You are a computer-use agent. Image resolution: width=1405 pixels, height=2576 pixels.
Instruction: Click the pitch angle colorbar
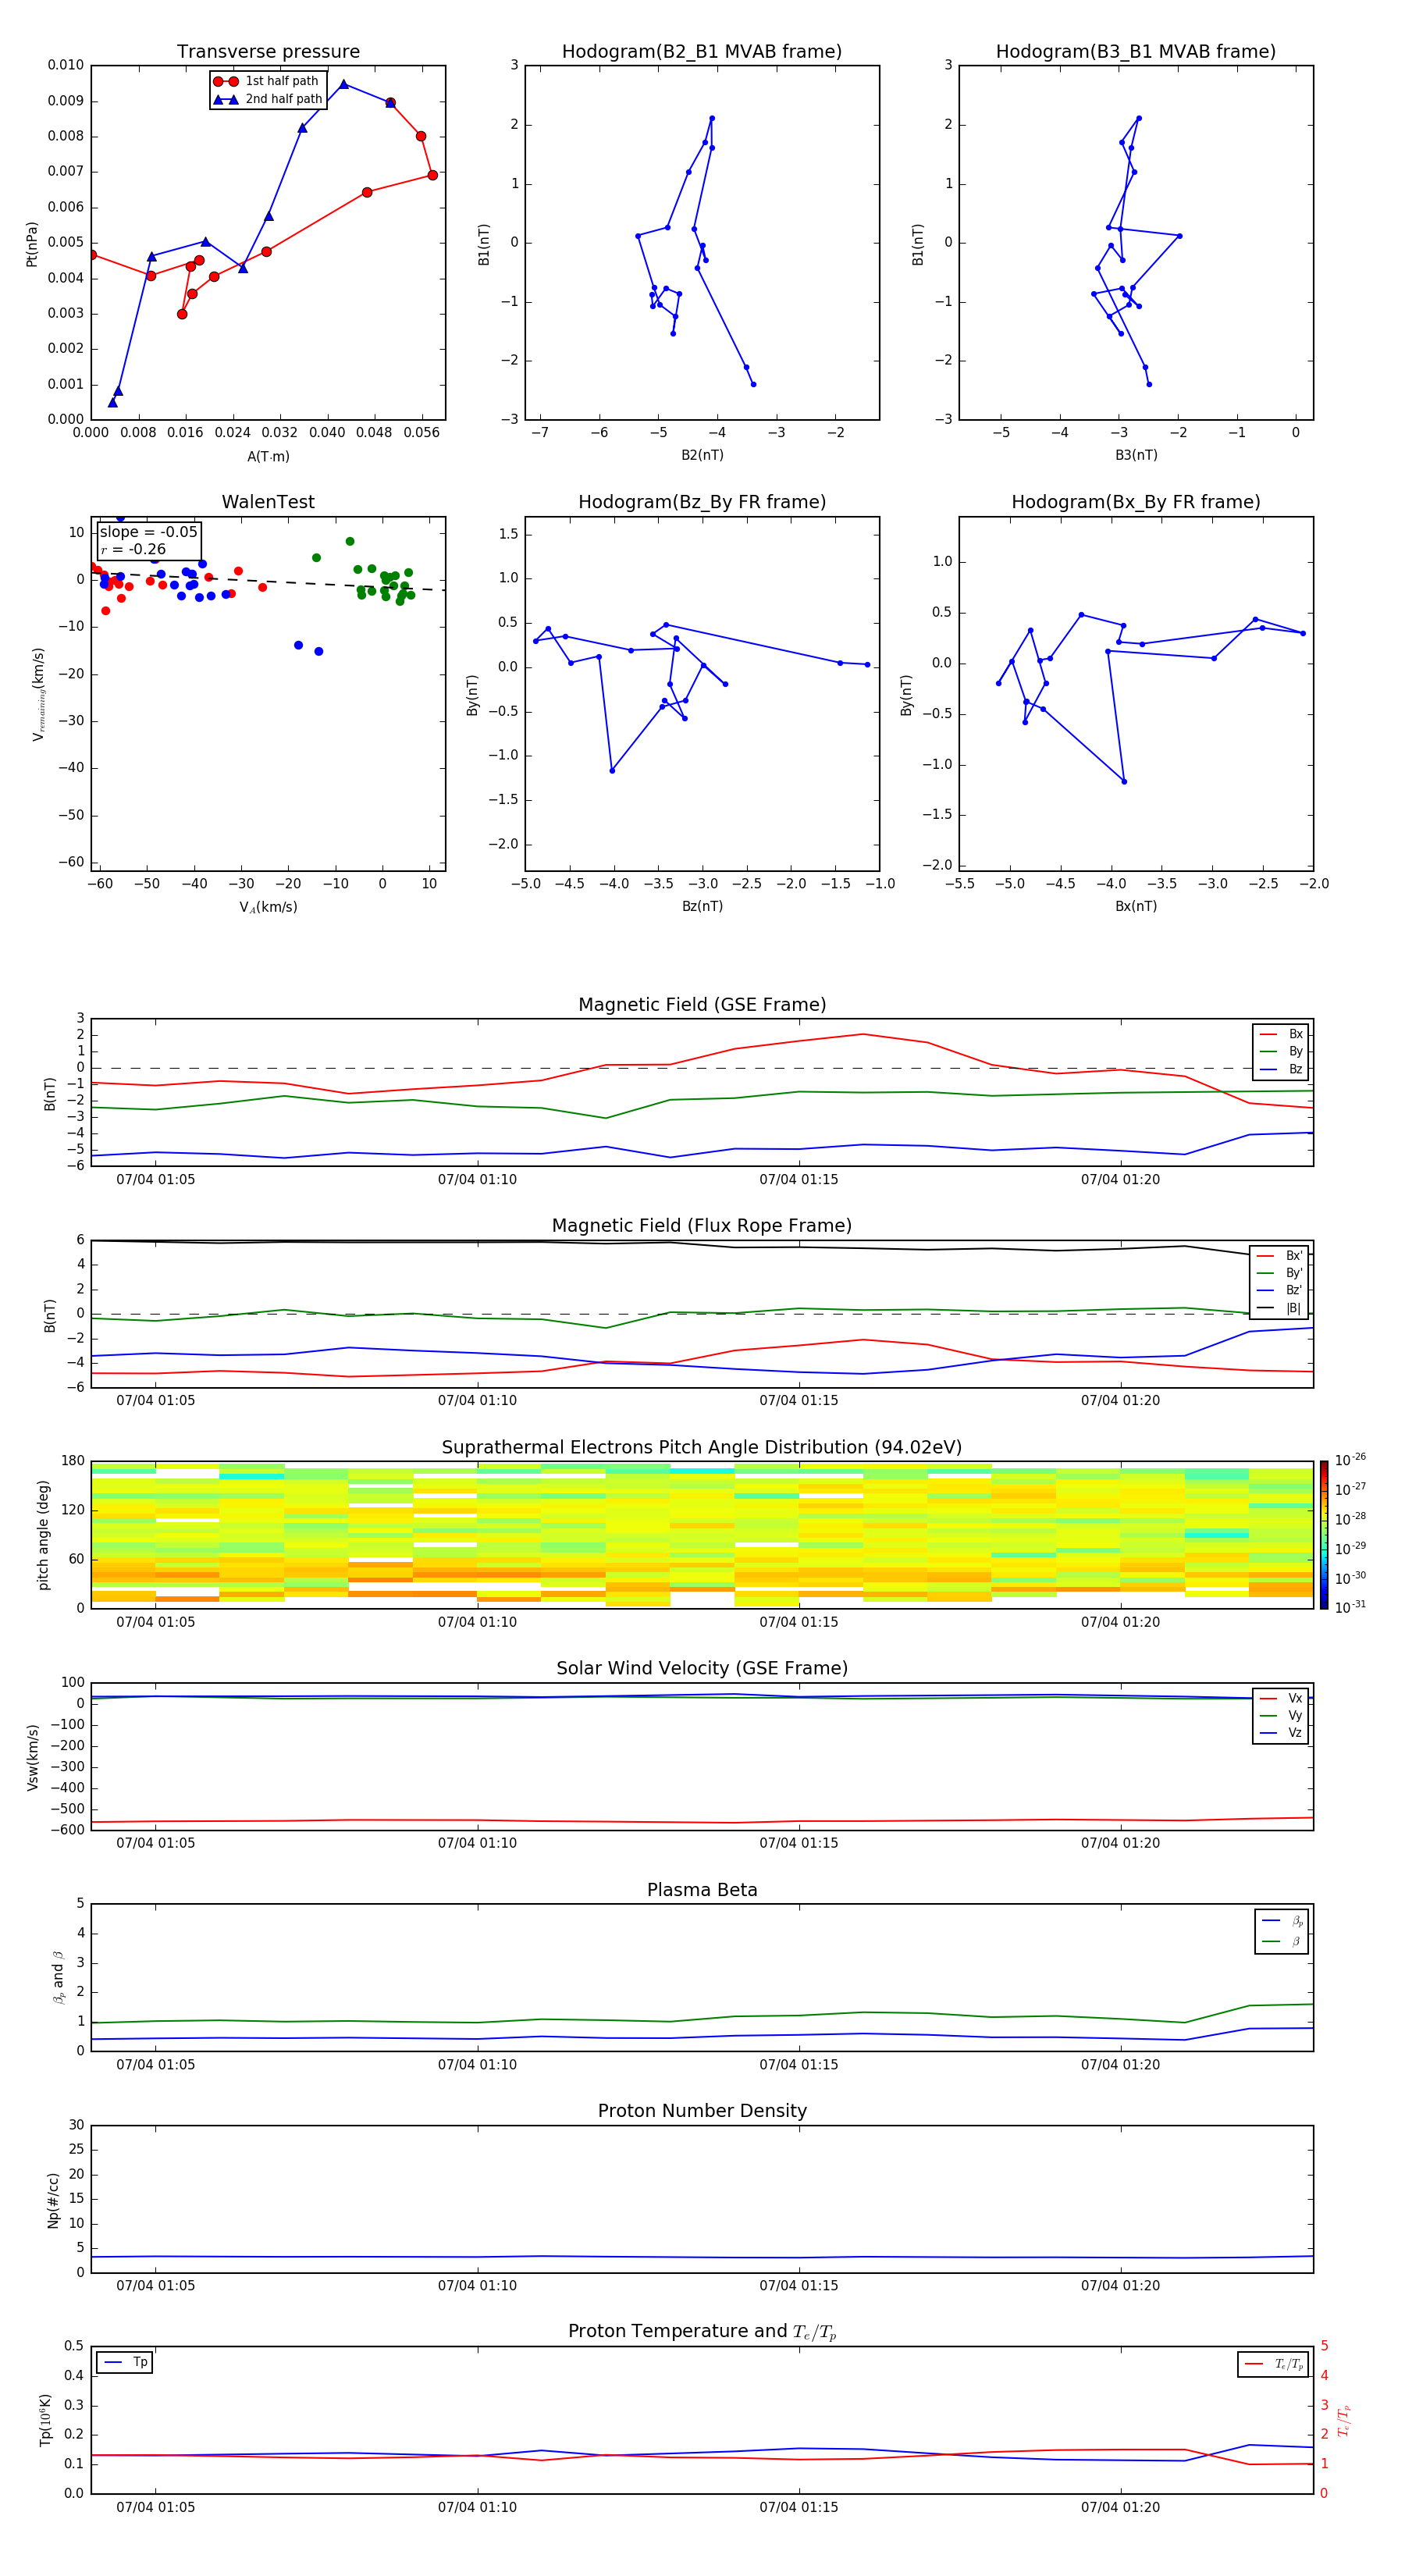pos(1324,1534)
